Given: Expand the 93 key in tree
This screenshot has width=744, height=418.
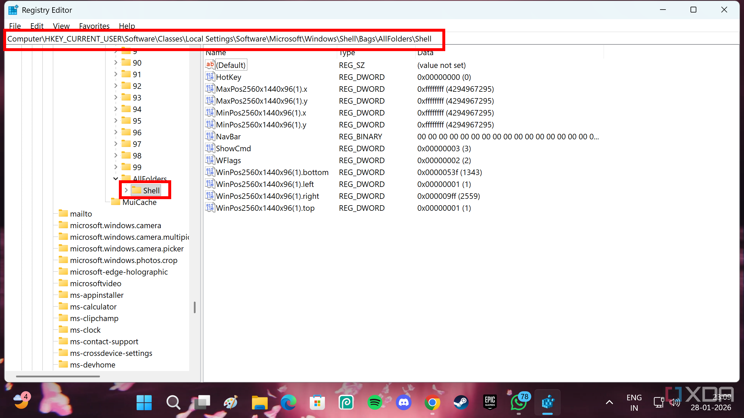Looking at the screenshot, I should 116,97.
